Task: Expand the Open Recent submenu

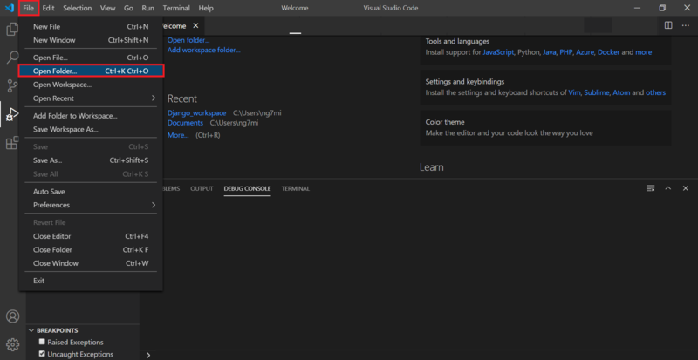Action: [x=91, y=98]
